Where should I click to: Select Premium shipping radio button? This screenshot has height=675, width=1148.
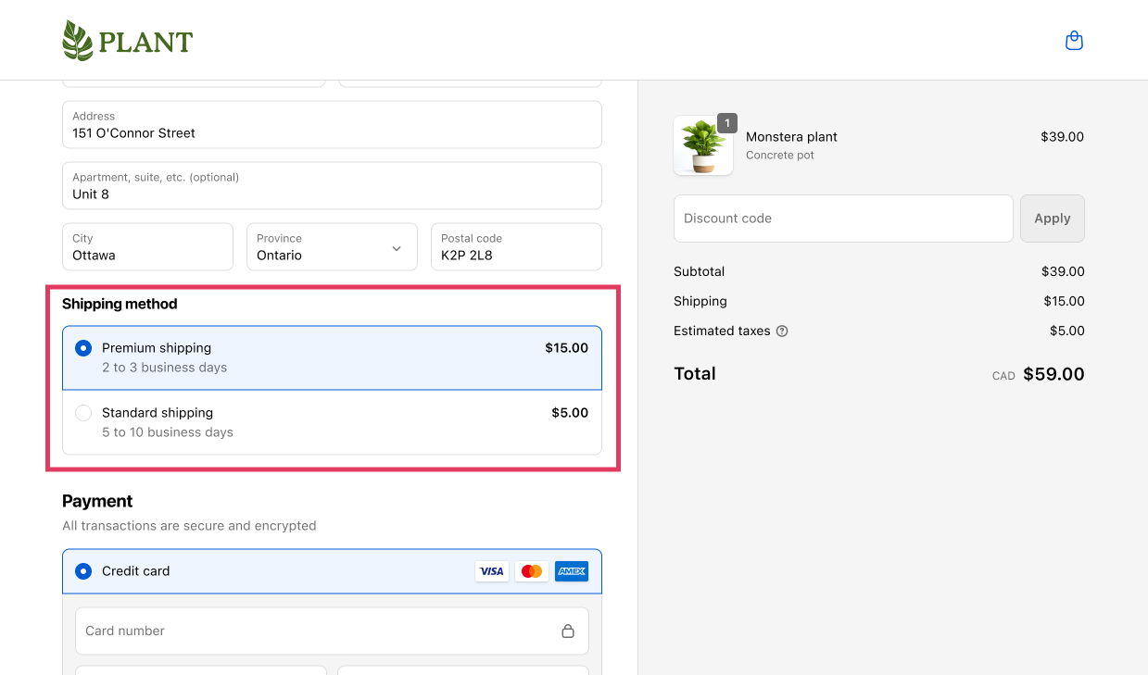pos(83,348)
